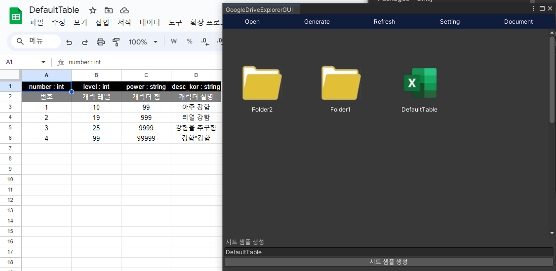Apply won currency format

pos(174,41)
